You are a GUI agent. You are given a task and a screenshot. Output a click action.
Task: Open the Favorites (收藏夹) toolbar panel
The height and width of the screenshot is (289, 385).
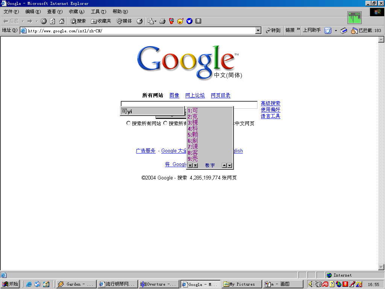click(101, 21)
